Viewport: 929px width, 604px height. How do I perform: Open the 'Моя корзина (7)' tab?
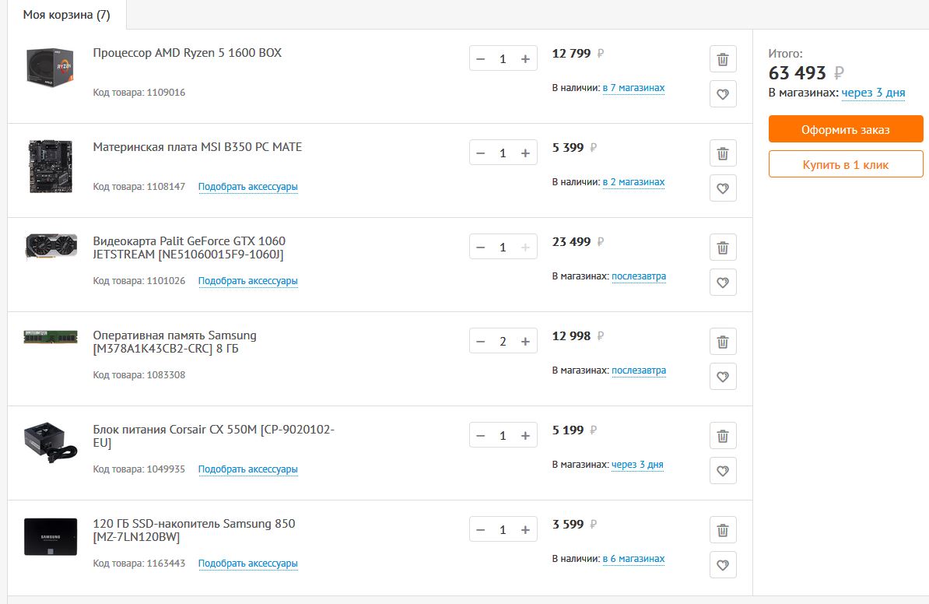pos(66,15)
